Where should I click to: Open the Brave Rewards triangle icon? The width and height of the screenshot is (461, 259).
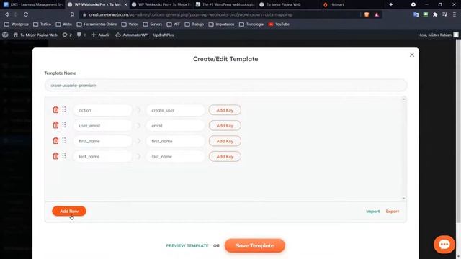(x=377, y=14)
